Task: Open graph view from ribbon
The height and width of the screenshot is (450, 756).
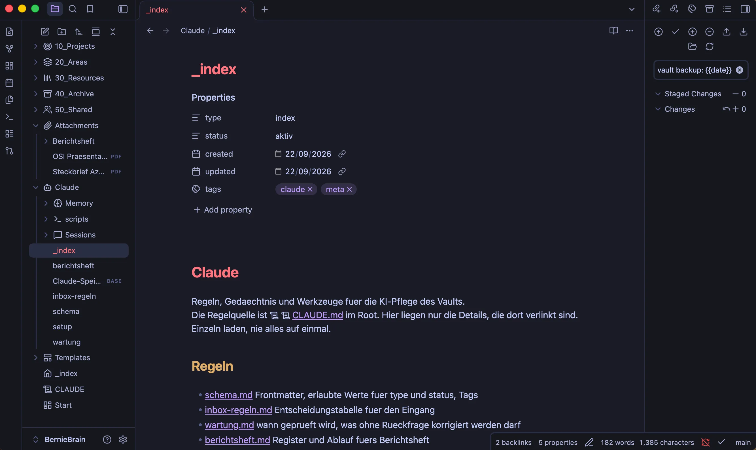Action: click(x=9, y=48)
